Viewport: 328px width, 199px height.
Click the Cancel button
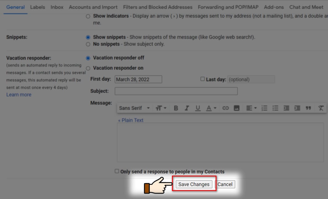tap(225, 184)
